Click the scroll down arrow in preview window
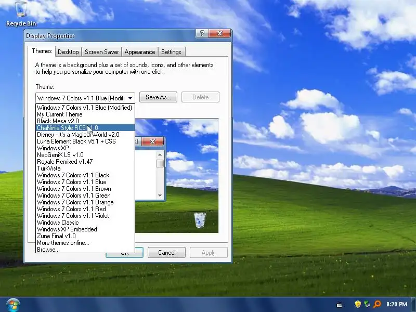Image resolution: width=416 pixels, height=312 pixels. coord(160,196)
